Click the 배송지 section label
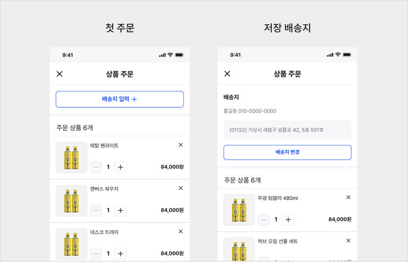 tap(231, 97)
